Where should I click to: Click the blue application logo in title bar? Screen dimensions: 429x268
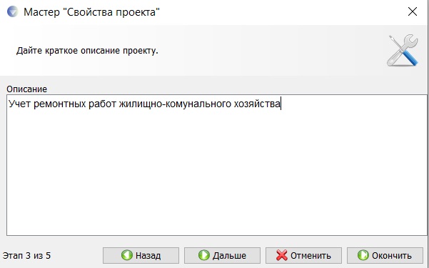[x=12, y=11]
